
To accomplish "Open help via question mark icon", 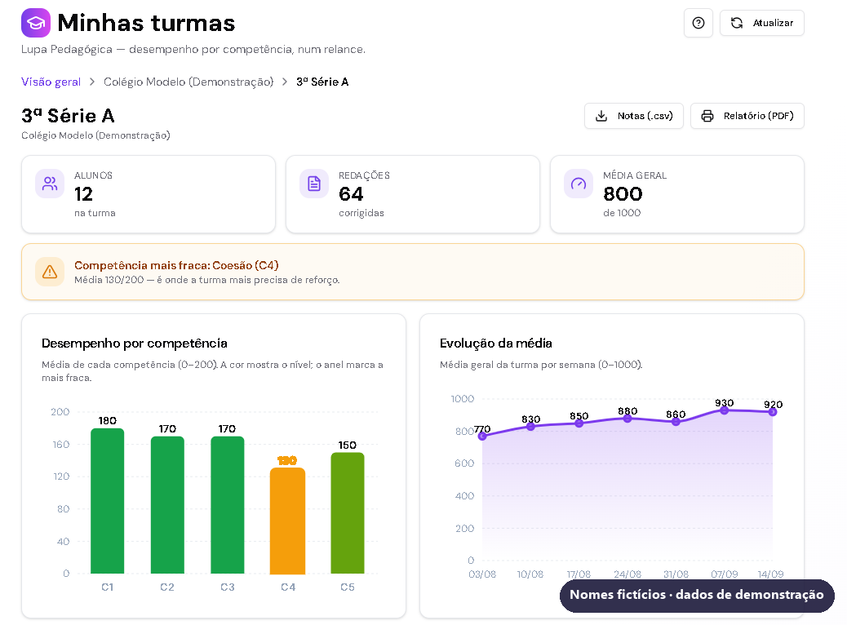I will (698, 23).
